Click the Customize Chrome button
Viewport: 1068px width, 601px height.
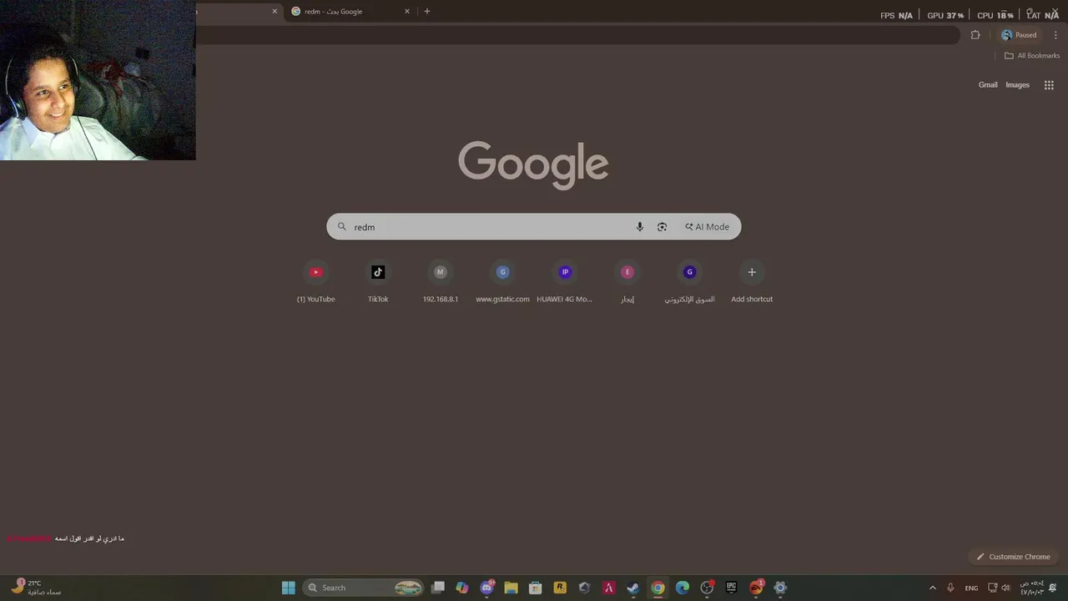(1013, 557)
